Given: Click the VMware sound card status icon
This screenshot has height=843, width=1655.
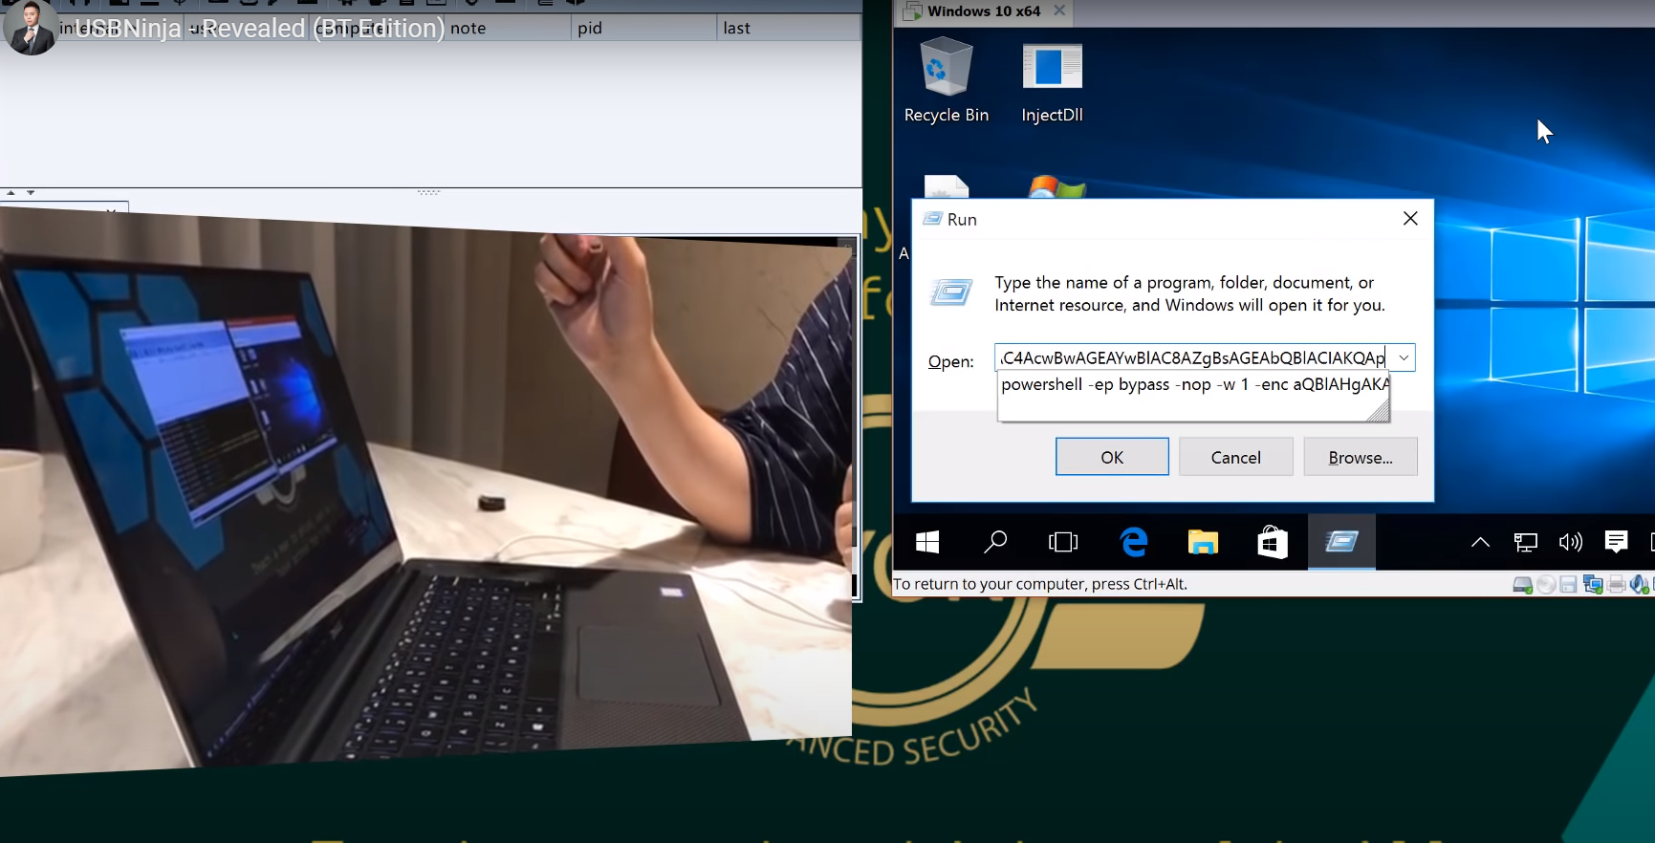Looking at the screenshot, I should [1639, 584].
